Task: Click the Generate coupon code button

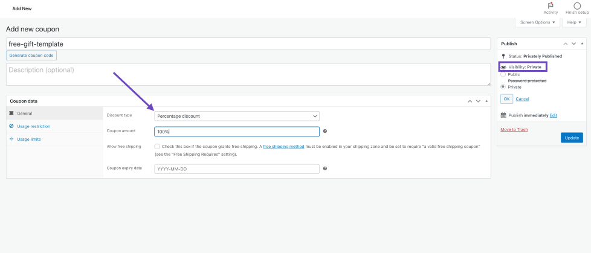Action: pos(31,56)
